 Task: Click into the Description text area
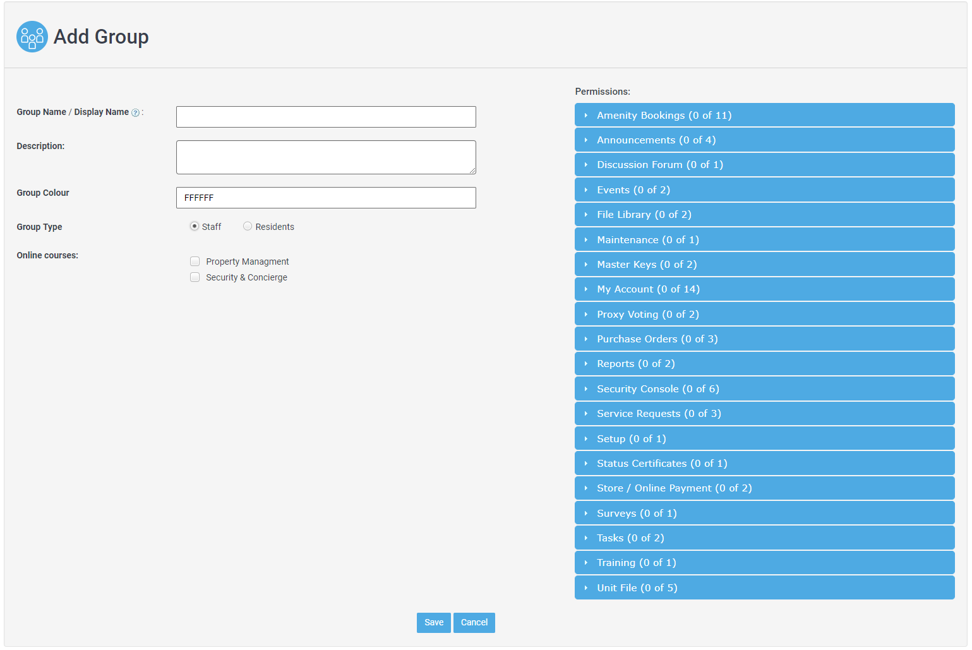(x=326, y=157)
